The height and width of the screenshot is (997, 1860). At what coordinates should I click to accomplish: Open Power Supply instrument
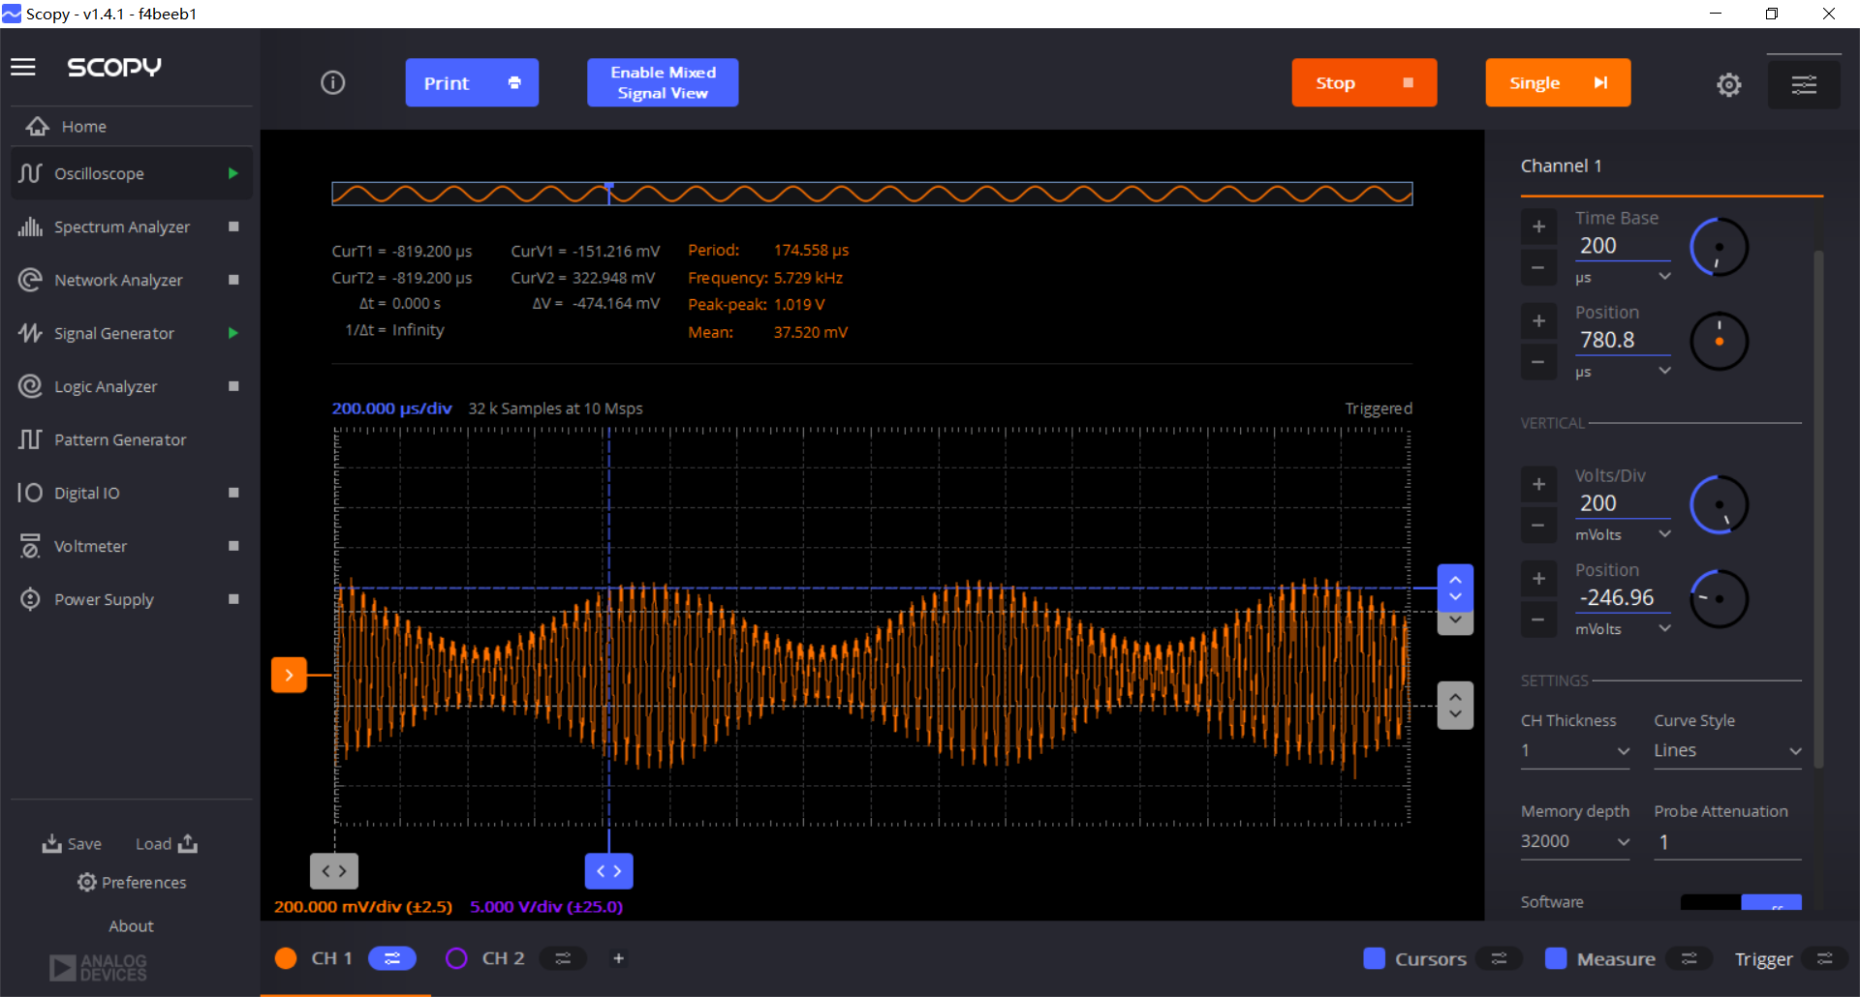tap(104, 599)
